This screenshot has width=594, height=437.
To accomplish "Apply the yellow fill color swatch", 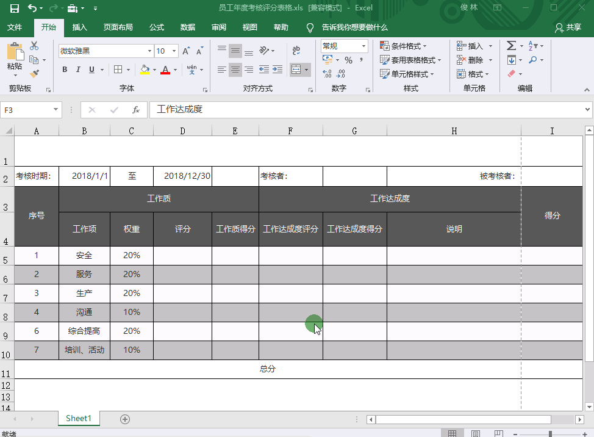I will click(145, 70).
